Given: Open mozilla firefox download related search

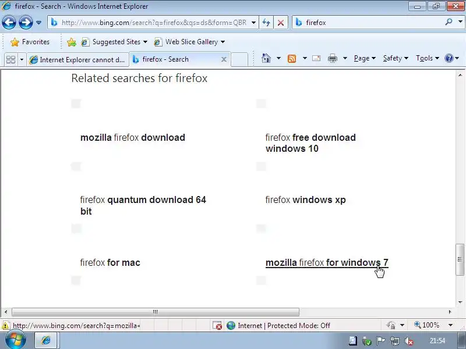Looking at the screenshot, I should pyautogui.click(x=133, y=137).
